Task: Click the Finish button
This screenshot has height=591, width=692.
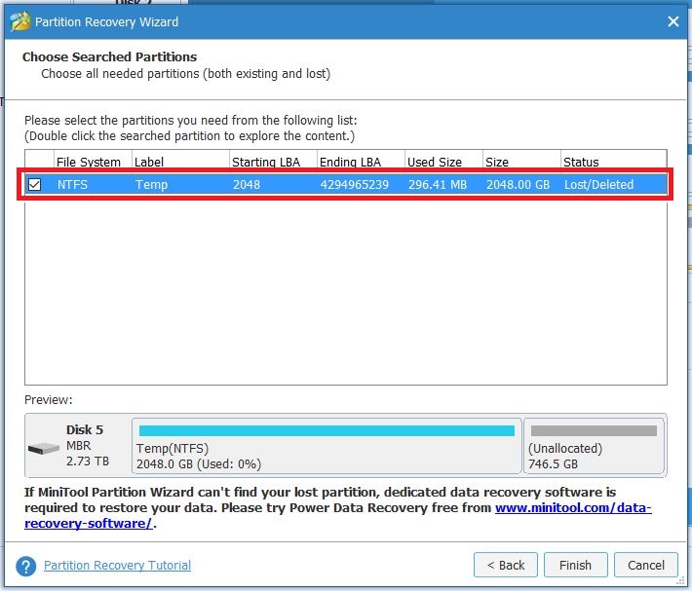Action: [x=575, y=565]
